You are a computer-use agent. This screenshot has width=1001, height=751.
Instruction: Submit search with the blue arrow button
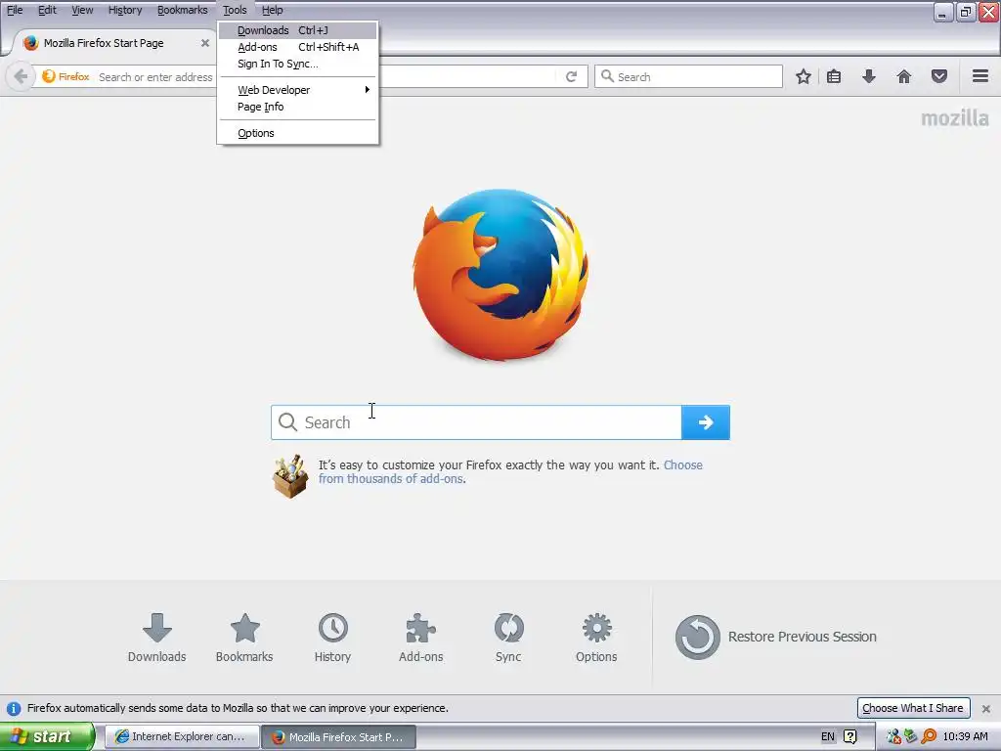pos(706,422)
